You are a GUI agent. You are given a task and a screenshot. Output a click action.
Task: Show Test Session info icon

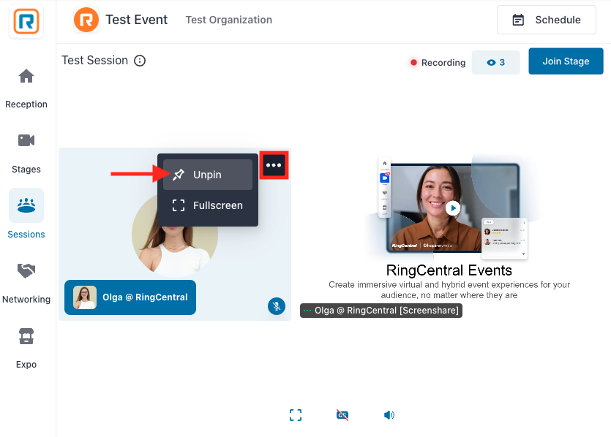140,61
